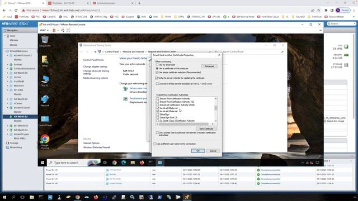Viewport: 358px width, 201px height.
Task: Check the GlobalSign Root CA checkbox
Action: (x=158, y=117)
